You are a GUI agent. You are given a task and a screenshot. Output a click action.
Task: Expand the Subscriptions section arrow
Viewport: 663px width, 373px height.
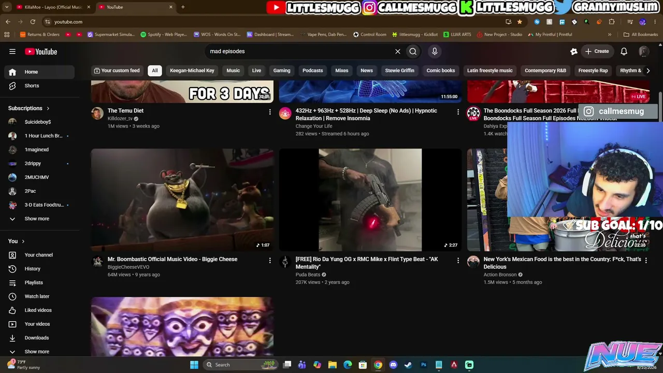48,108
